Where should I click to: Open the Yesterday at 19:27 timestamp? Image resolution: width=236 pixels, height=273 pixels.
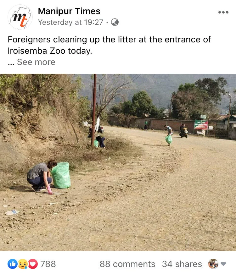(x=71, y=22)
